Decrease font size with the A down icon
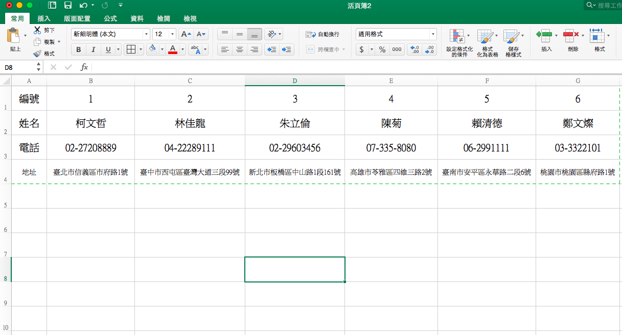This screenshot has width=622, height=335. click(x=201, y=34)
